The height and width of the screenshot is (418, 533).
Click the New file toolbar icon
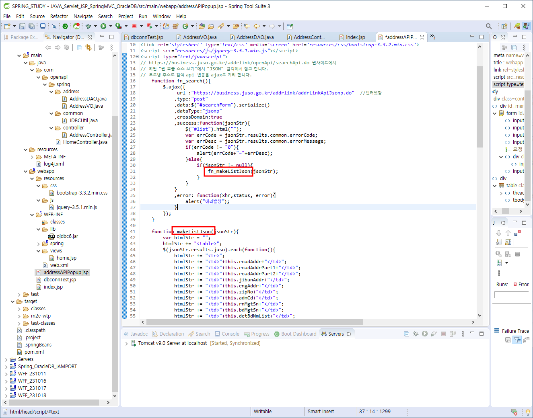tap(7, 26)
